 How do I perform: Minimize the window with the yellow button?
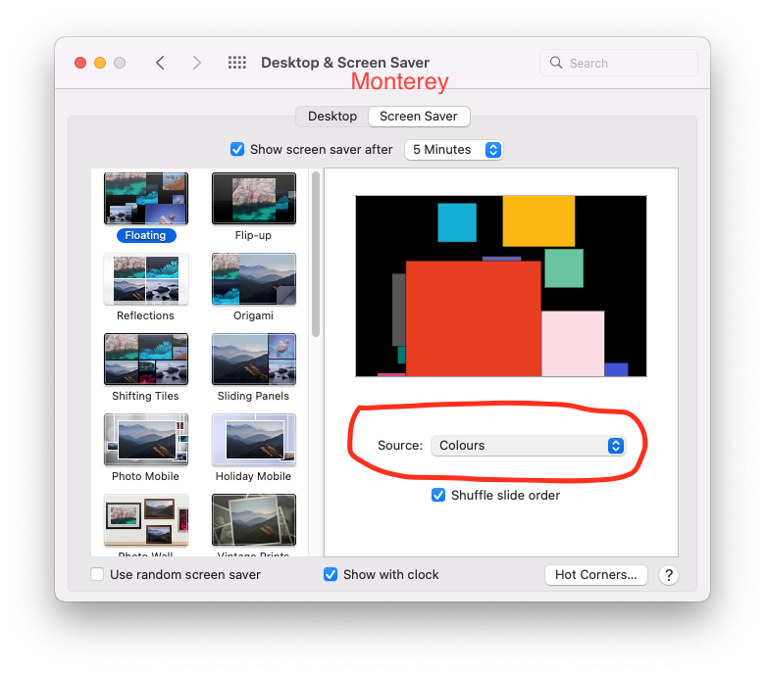100,63
